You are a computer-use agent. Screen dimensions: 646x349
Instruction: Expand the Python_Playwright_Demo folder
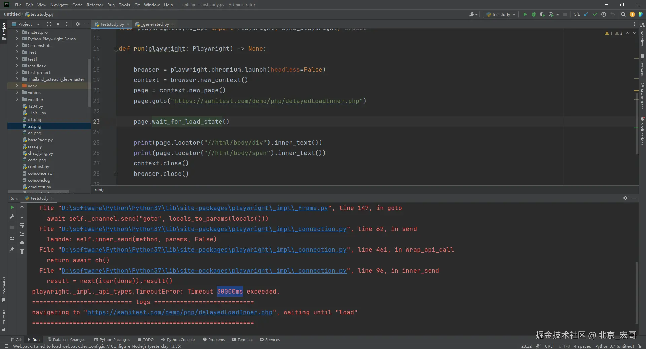click(17, 39)
